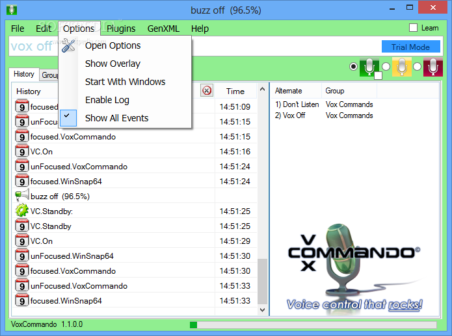
Task: Click 'VoxCommando 1.1.0.0' in status bar
Action: click(x=47, y=324)
